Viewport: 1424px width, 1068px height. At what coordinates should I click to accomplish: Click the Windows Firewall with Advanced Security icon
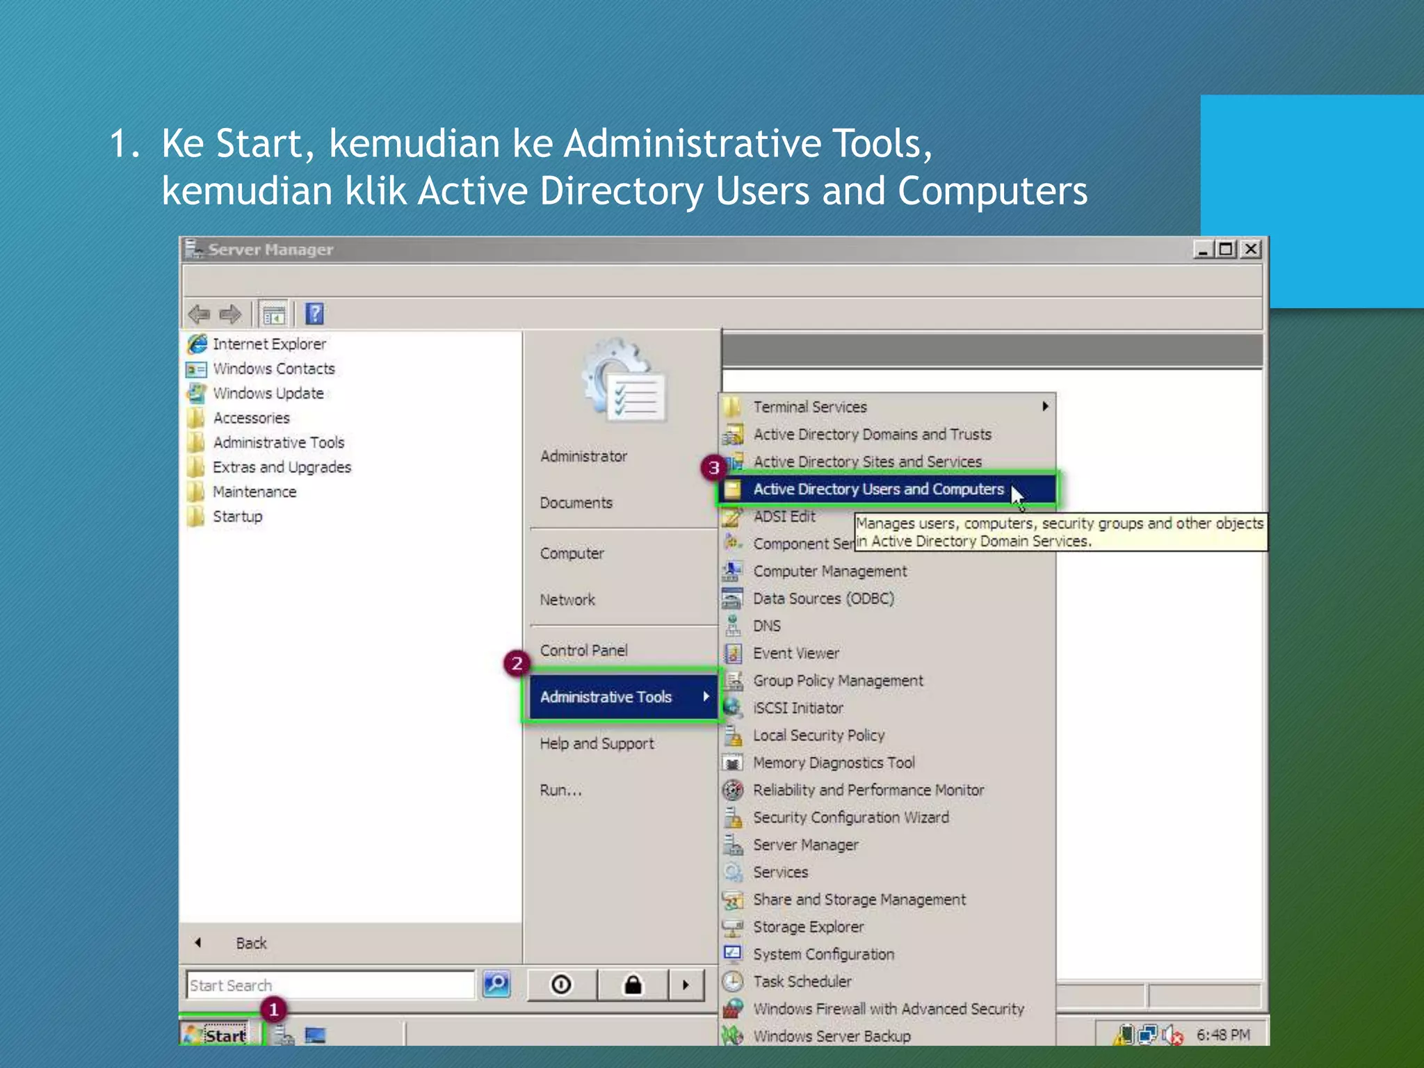(733, 1009)
